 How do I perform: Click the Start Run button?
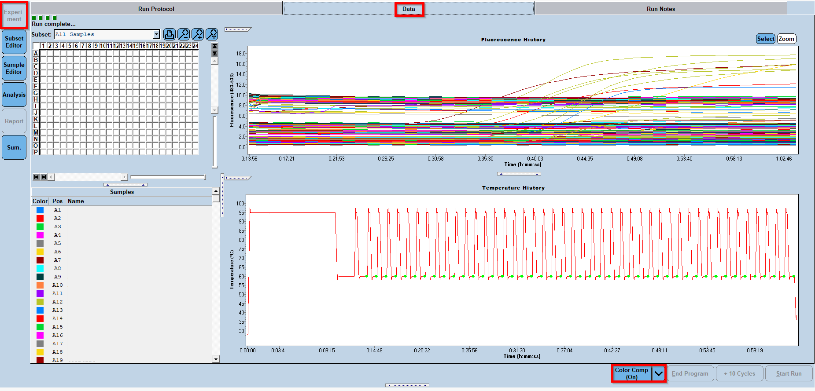[x=789, y=373]
